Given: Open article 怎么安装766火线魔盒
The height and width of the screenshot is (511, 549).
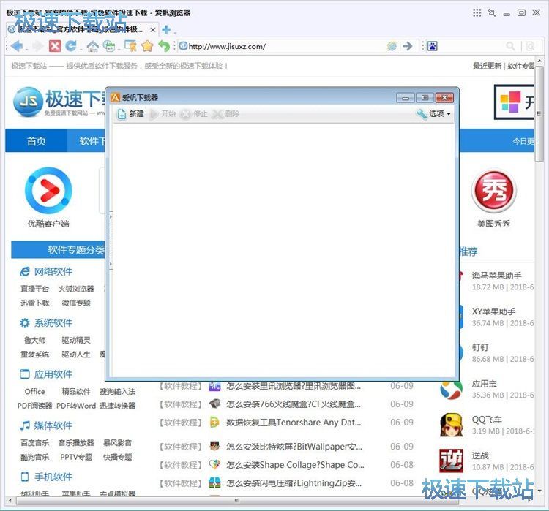Looking at the screenshot, I should 294,404.
